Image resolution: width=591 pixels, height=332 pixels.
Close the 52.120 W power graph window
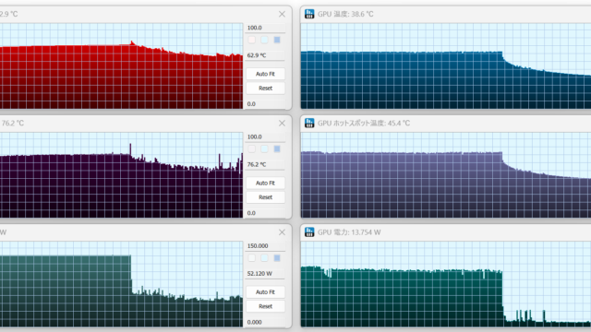[282, 232]
